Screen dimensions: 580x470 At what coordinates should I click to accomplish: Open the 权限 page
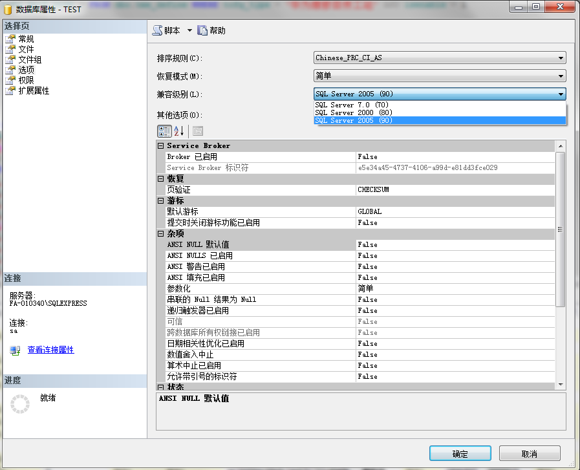pyautogui.click(x=27, y=80)
